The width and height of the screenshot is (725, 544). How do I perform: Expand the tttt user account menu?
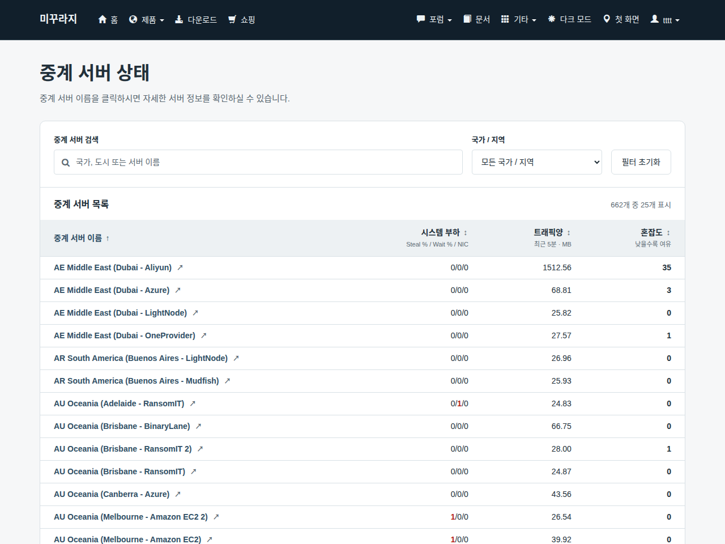[x=665, y=20]
